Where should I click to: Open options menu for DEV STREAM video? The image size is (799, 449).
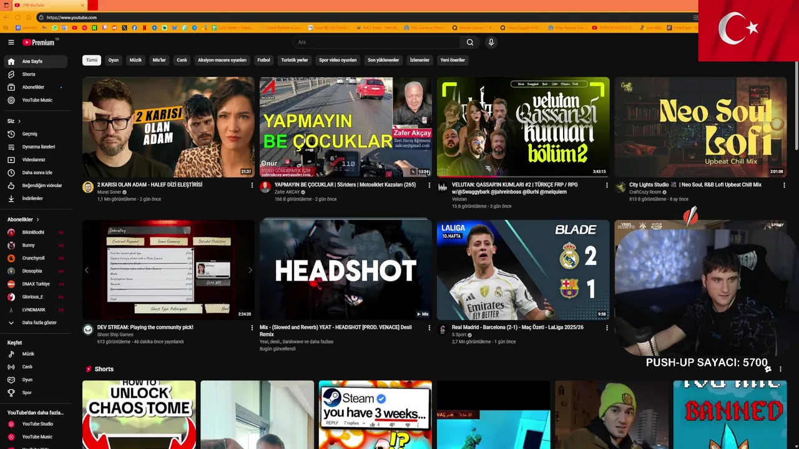252,327
